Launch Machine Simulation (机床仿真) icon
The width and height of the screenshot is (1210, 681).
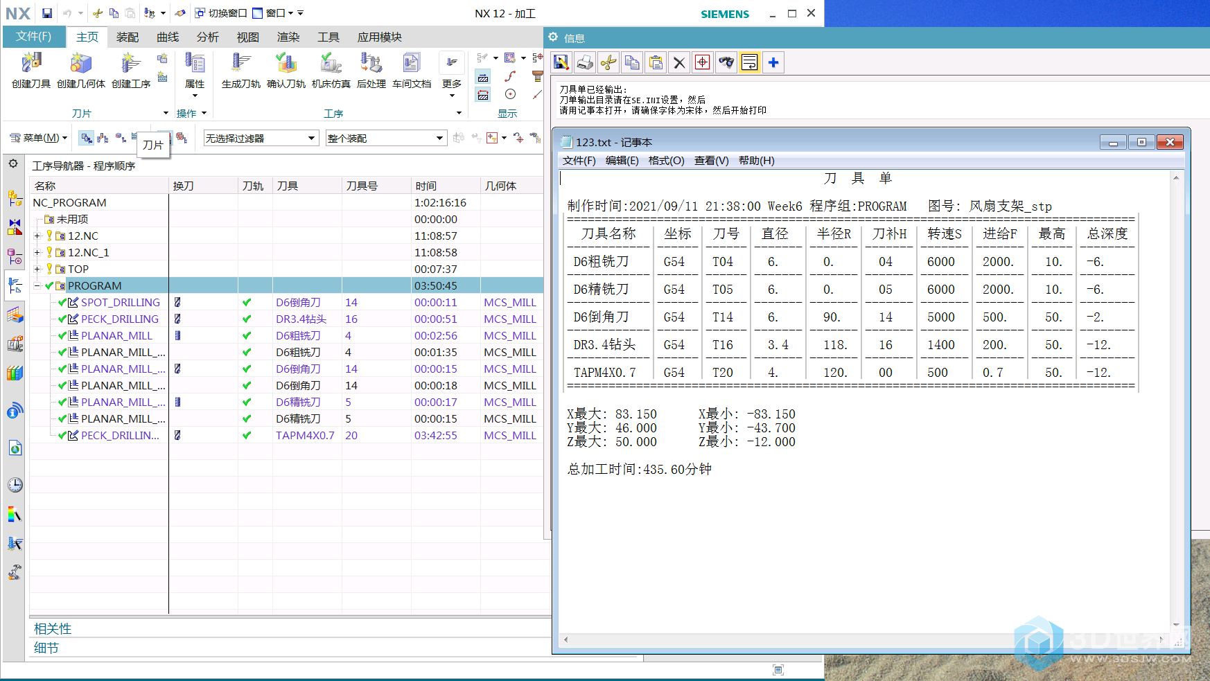click(331, 64)
